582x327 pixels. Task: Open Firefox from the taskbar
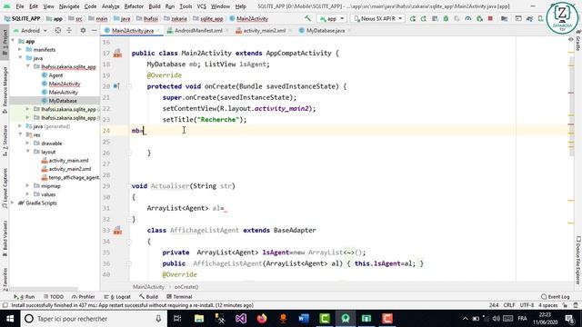tap(262, 319)
